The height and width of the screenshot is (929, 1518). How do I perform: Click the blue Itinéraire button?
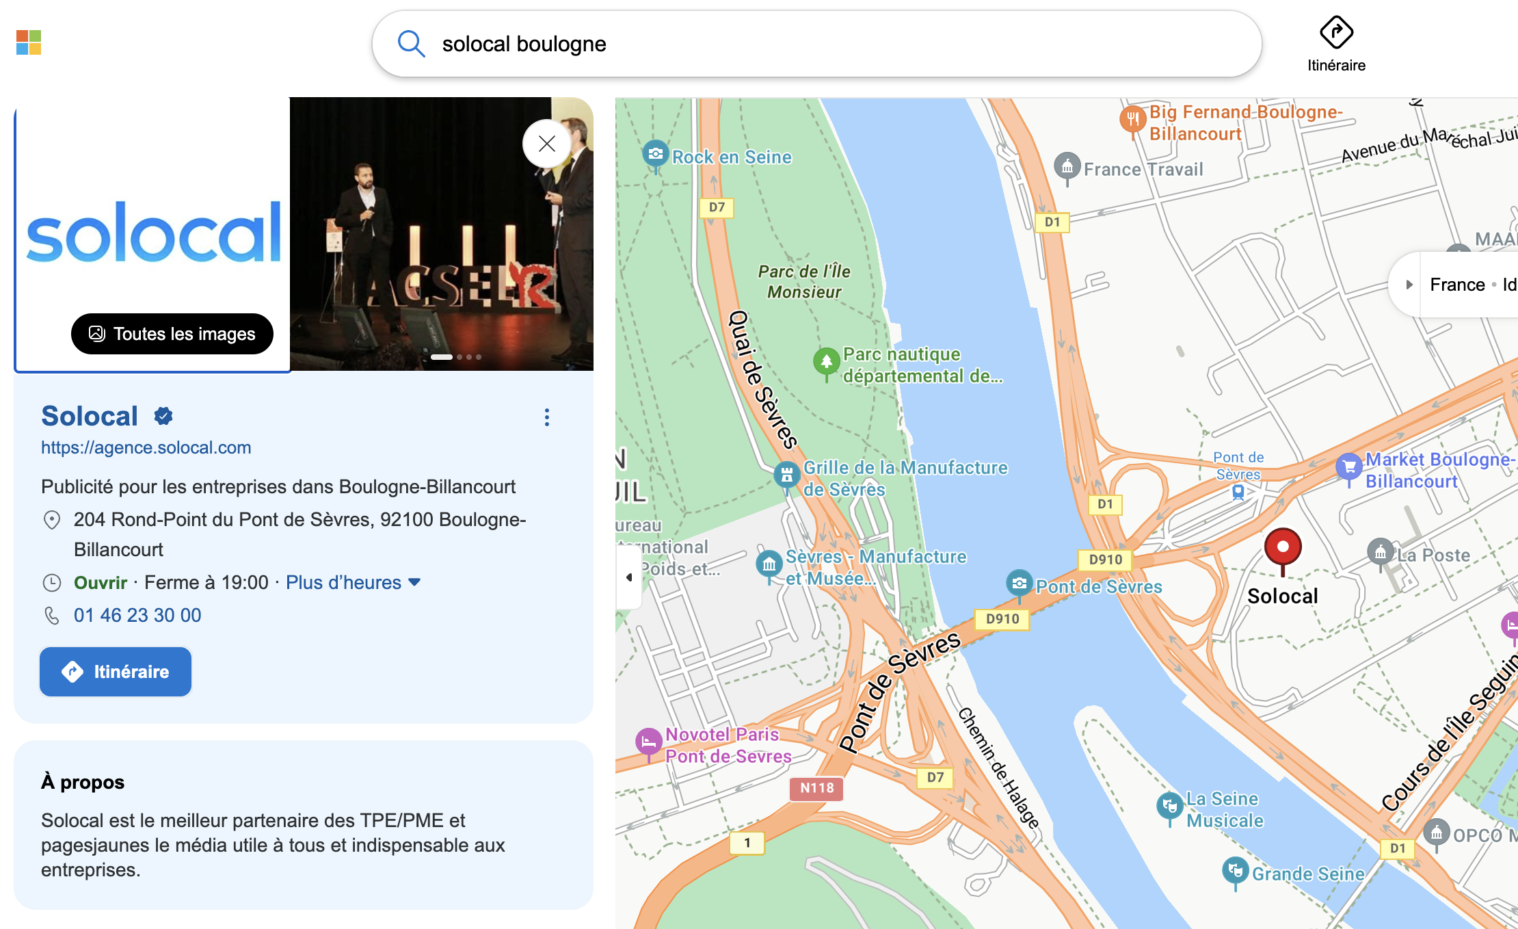(116, 672)
